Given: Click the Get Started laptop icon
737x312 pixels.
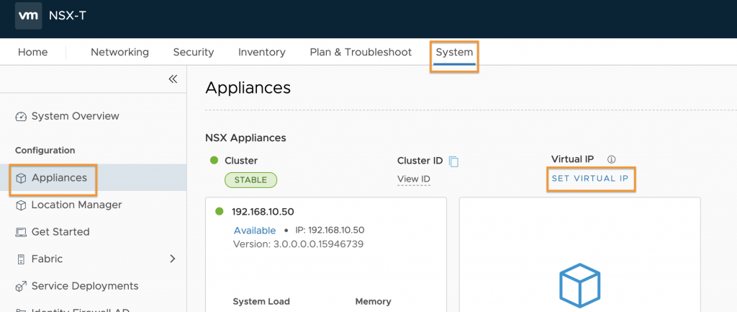Looking at the screenshot, I should click(21, 232).
